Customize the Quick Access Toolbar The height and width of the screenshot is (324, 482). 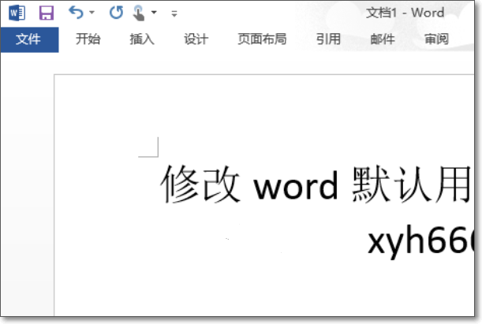[174, 13]
